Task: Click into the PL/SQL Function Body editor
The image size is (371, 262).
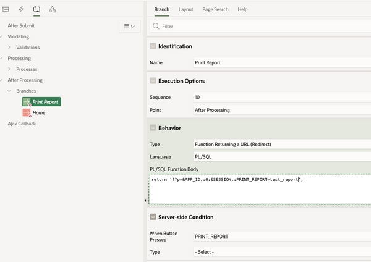Action: click(x=260, y=189)
